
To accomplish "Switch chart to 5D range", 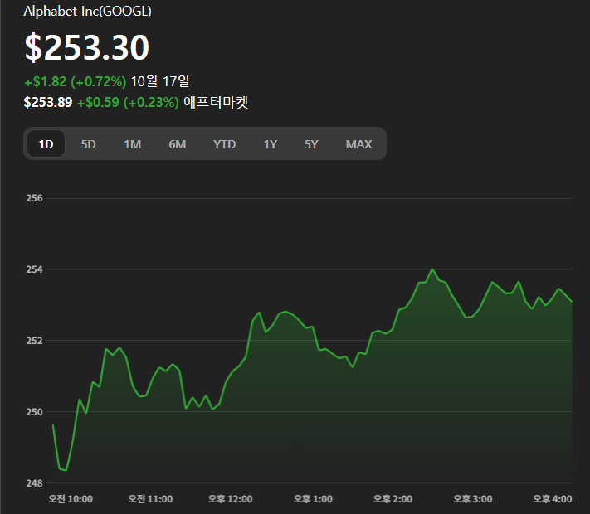I will coord(89,144).
